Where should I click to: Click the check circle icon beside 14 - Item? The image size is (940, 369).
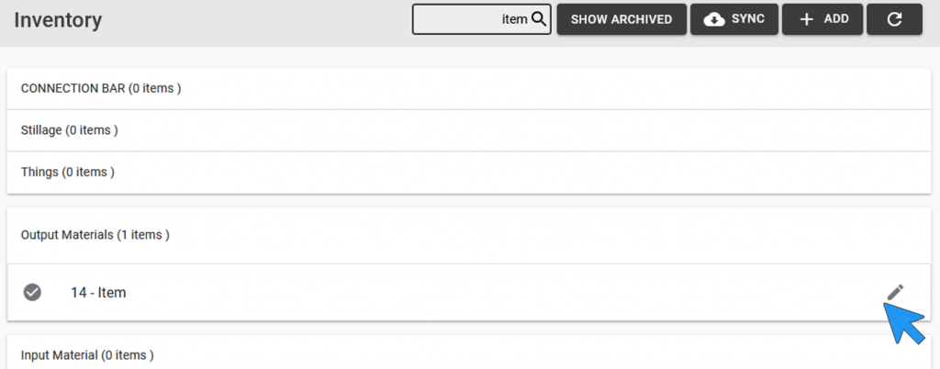click(32, 292)
